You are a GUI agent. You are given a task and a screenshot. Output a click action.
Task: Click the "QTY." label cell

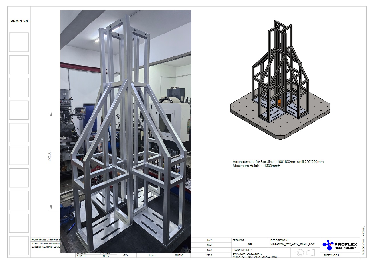(126, 255)
